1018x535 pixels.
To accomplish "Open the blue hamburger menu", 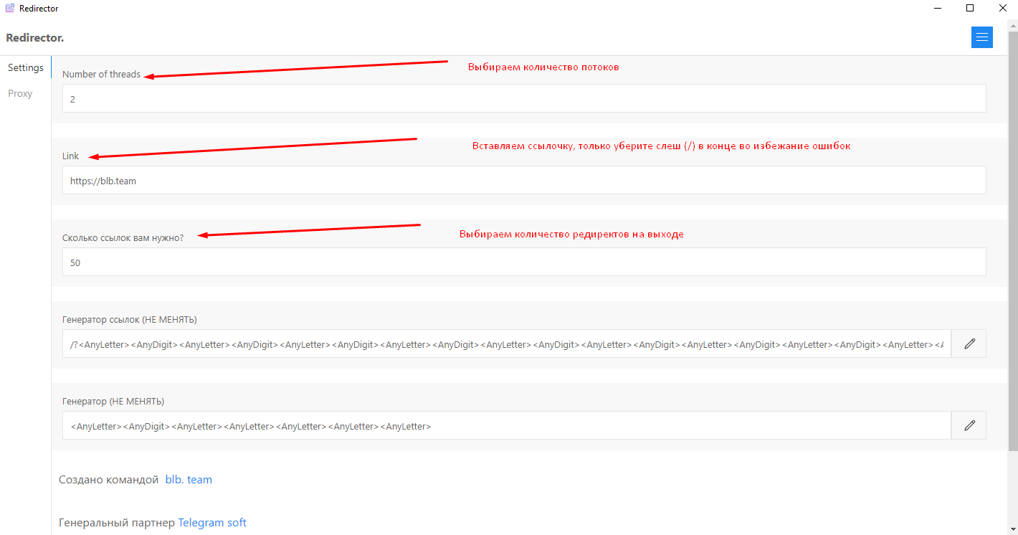I will coord(981,37).
